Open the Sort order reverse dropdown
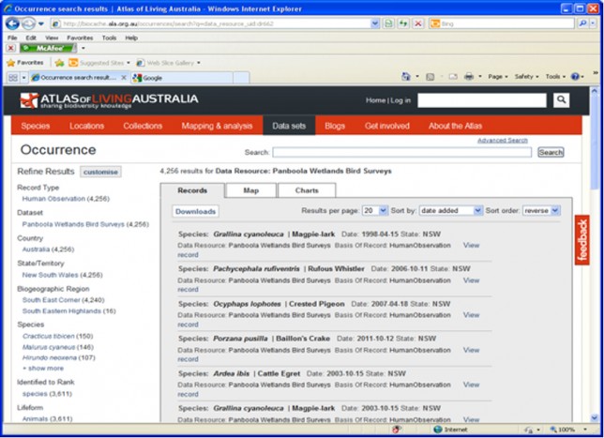604x438 pixels. pos(541,211)
